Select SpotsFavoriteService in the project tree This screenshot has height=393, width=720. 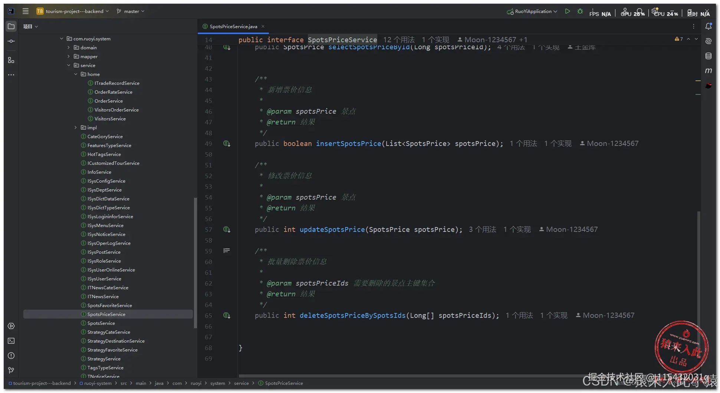pyautogui.click(x=109, y=305)
